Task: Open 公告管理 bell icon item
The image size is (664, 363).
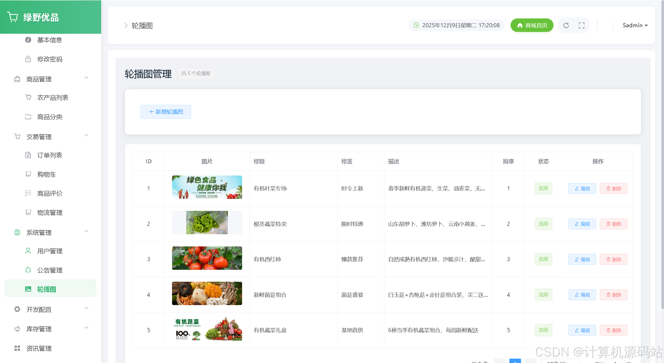Action: 28,270
